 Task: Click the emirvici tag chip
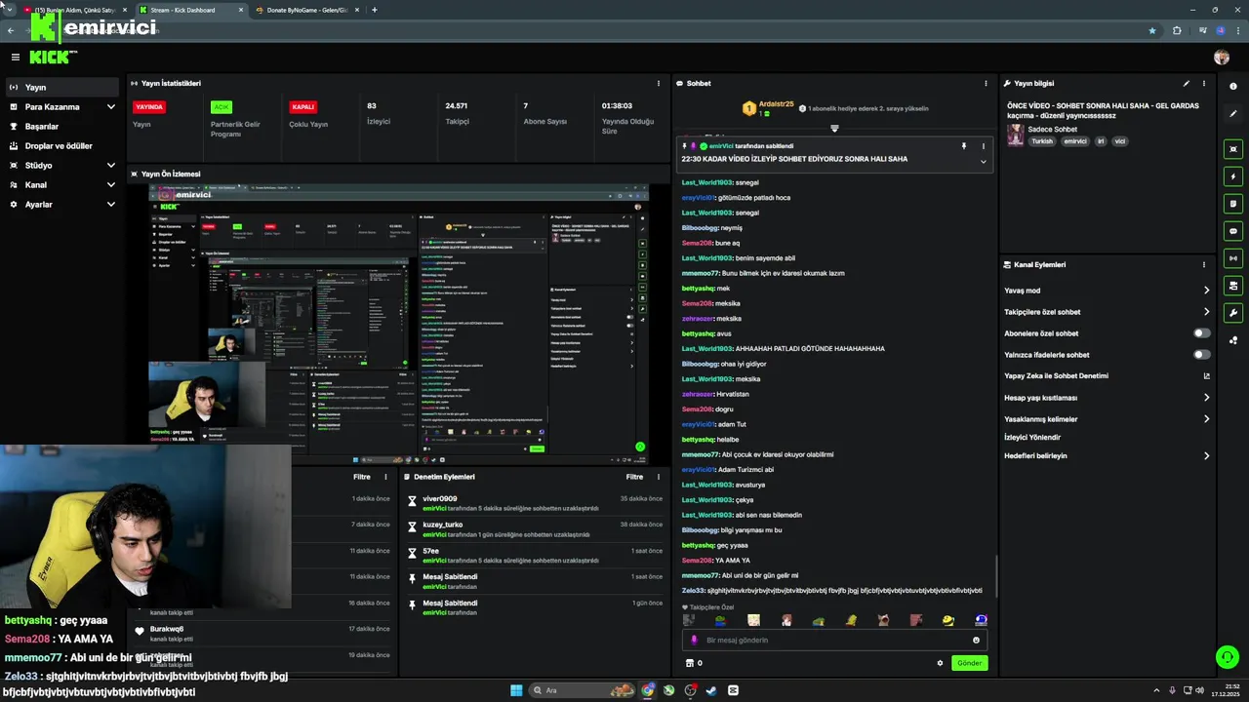(1075, 141)
